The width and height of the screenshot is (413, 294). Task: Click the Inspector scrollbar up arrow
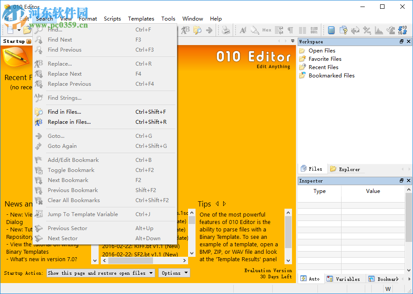pos(409,189)
